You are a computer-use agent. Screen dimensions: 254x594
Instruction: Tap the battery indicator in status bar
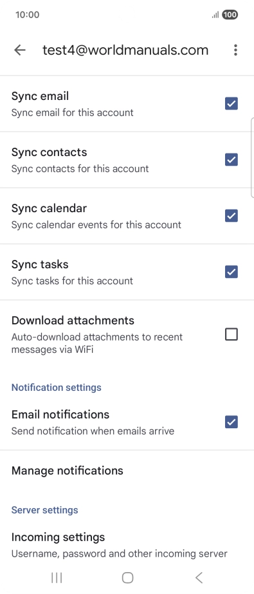tap(230, 15)
